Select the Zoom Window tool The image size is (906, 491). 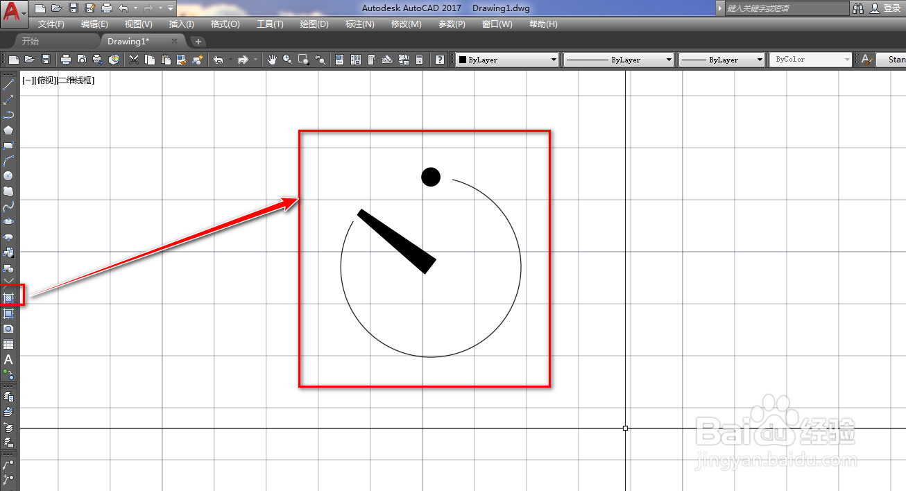pos(303,60)
